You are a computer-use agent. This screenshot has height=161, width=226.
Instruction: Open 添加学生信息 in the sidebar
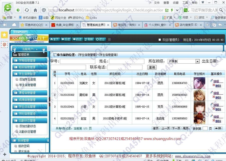click(27, 79)
